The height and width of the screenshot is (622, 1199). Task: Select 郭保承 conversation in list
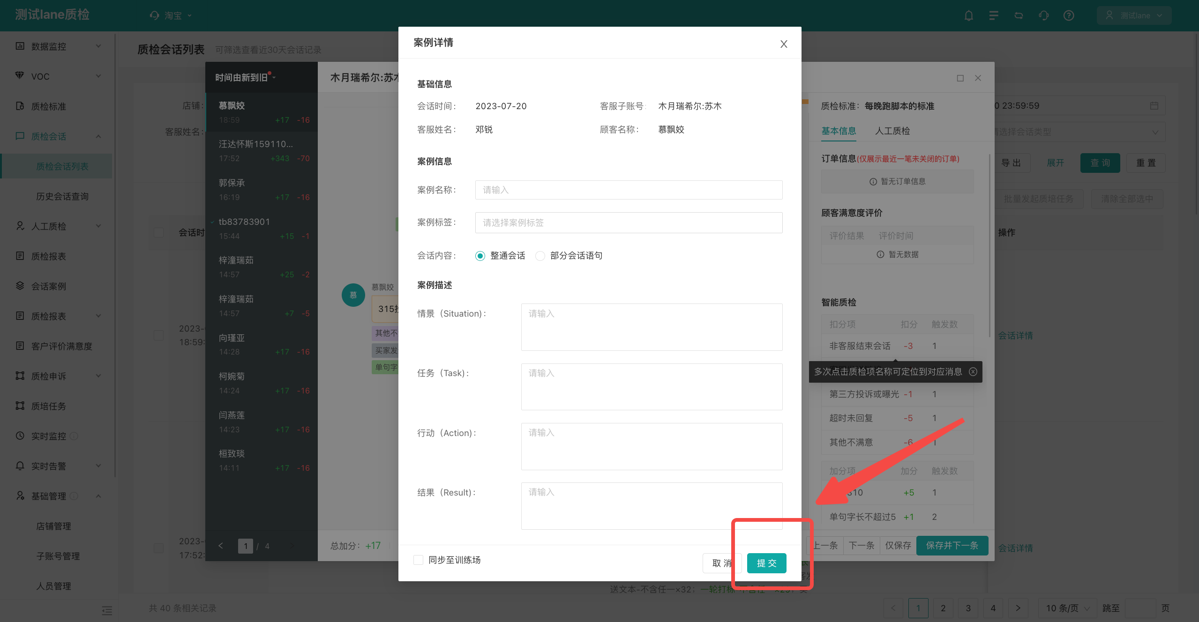point(262,190)
